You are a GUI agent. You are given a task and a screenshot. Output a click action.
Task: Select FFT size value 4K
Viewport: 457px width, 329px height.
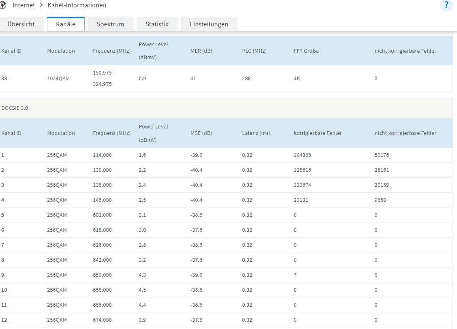point(297,78)
